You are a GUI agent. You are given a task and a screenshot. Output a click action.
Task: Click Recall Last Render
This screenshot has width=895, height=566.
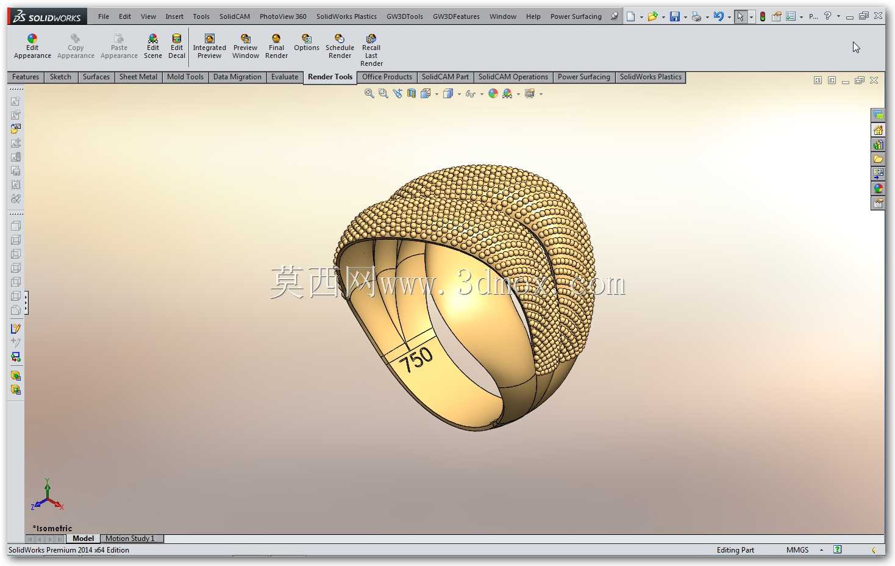(x=371, y=51)
